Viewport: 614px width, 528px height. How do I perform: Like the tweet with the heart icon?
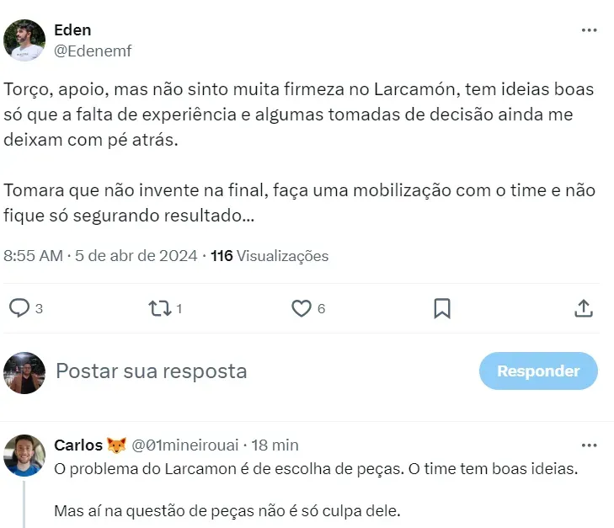[x=302, y=309]
